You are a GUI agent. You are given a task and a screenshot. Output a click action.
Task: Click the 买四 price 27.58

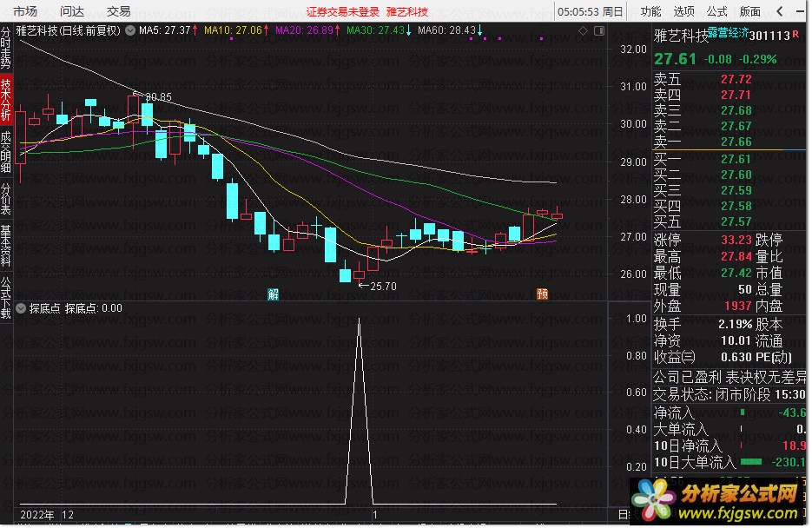coord(736,206)
